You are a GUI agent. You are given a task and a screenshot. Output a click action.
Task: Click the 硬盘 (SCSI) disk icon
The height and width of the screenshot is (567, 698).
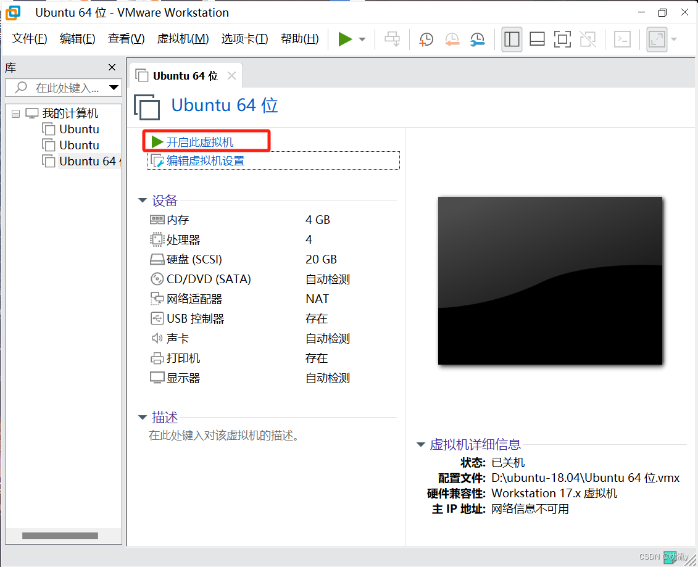click(157, 260)
